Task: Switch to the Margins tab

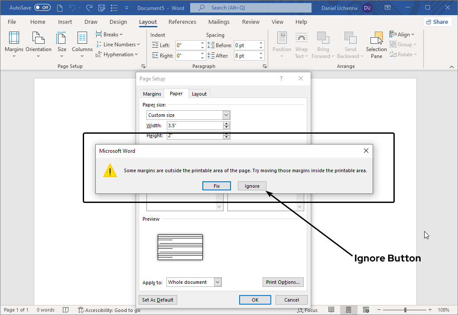Action: click(152, 94)
